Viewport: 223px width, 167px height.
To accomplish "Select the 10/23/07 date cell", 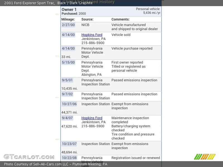I will point(69,144).
